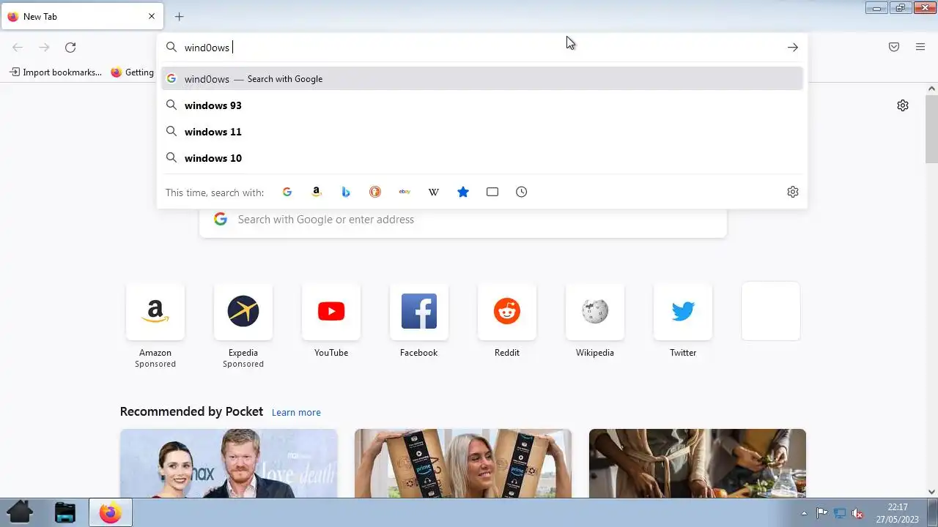This screenshot has width=938, height=527.
Task: Search open tabs using the tab icon
Action: (x=492, y=192)
